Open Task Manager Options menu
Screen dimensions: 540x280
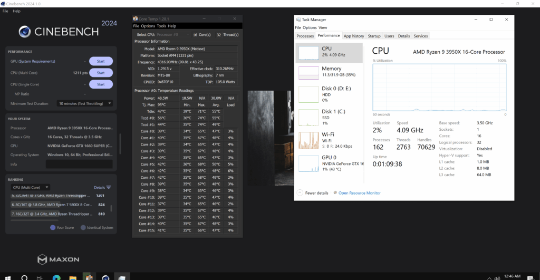310,27
